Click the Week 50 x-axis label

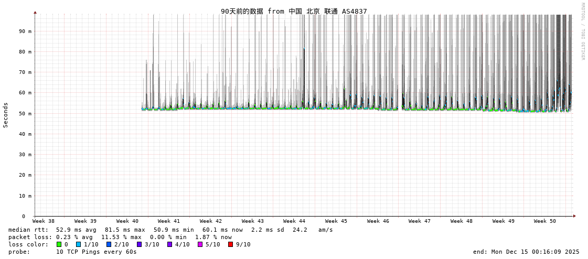point(544,221)
